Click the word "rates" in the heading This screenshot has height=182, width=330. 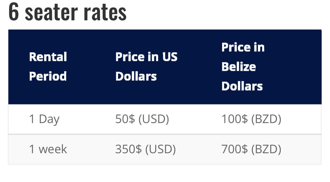pyautogui.click(x=105, y=14)
